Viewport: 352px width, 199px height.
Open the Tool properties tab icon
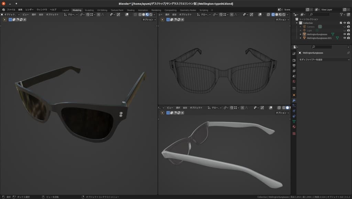click(294, 54)
